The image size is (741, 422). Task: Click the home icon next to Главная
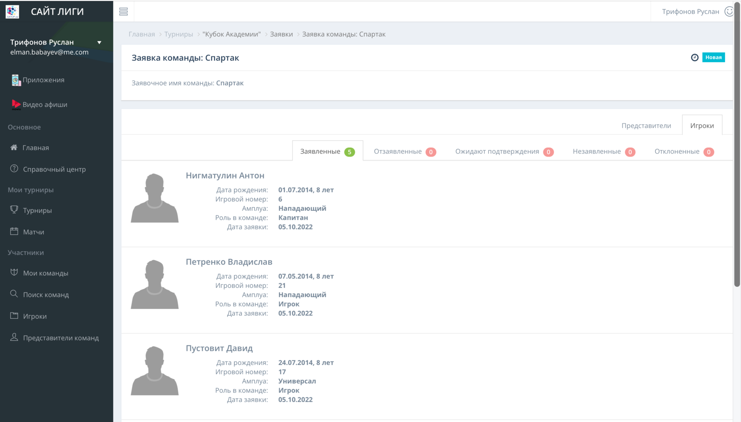[14, 147]
